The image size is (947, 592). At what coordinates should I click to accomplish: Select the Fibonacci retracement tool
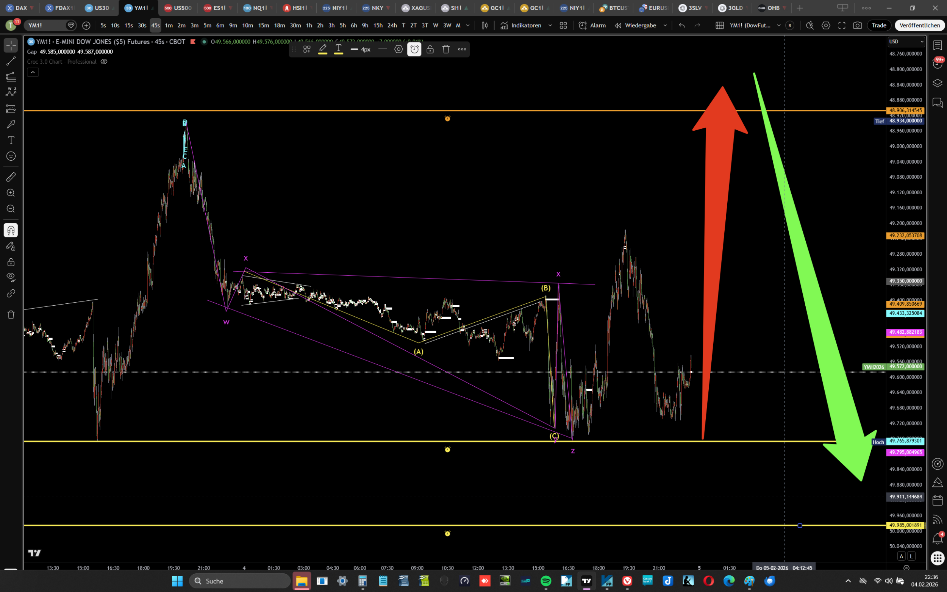coord(11,77)
